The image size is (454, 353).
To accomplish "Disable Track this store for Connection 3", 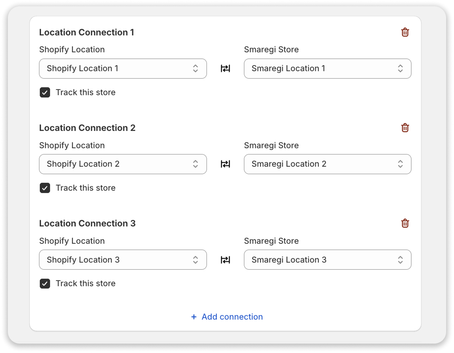I will click(x=45, y=283).
